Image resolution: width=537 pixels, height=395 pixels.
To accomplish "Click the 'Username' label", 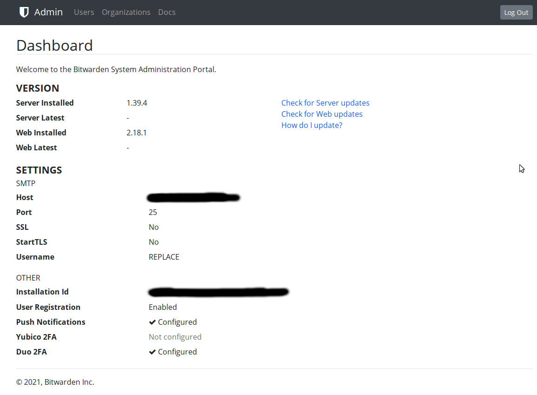I will [35, 257].
